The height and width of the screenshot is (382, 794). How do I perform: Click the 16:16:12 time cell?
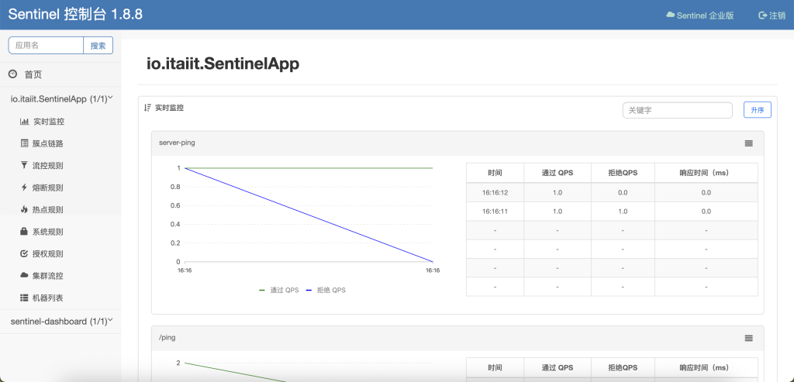(495, 192)
